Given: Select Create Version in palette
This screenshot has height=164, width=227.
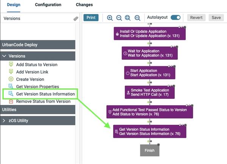Looking at the screenshot, I should tap(30, 79).
